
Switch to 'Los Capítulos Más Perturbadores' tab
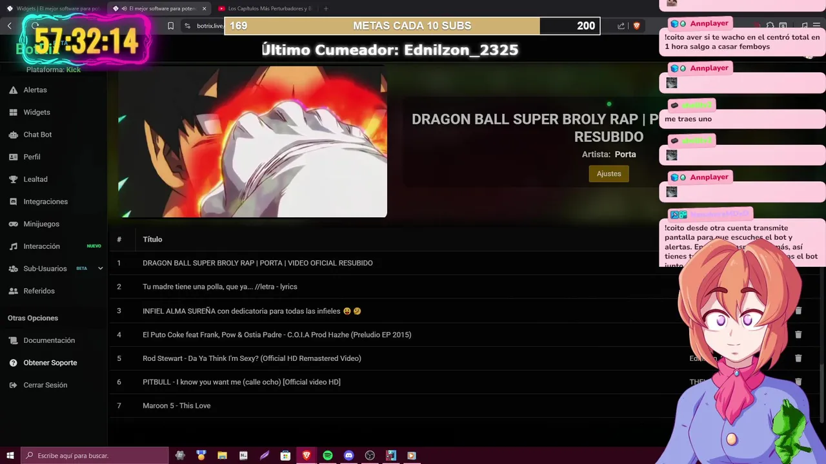tap(265, 8)
